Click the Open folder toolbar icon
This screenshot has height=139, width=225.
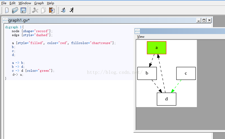[15, 10]
